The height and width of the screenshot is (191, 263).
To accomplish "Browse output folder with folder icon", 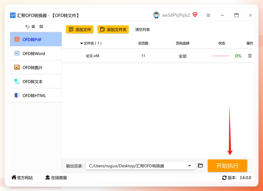I will click(200, 166).
